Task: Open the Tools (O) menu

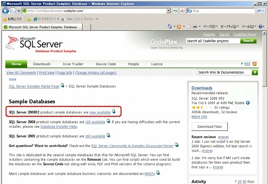Action: 249,26
